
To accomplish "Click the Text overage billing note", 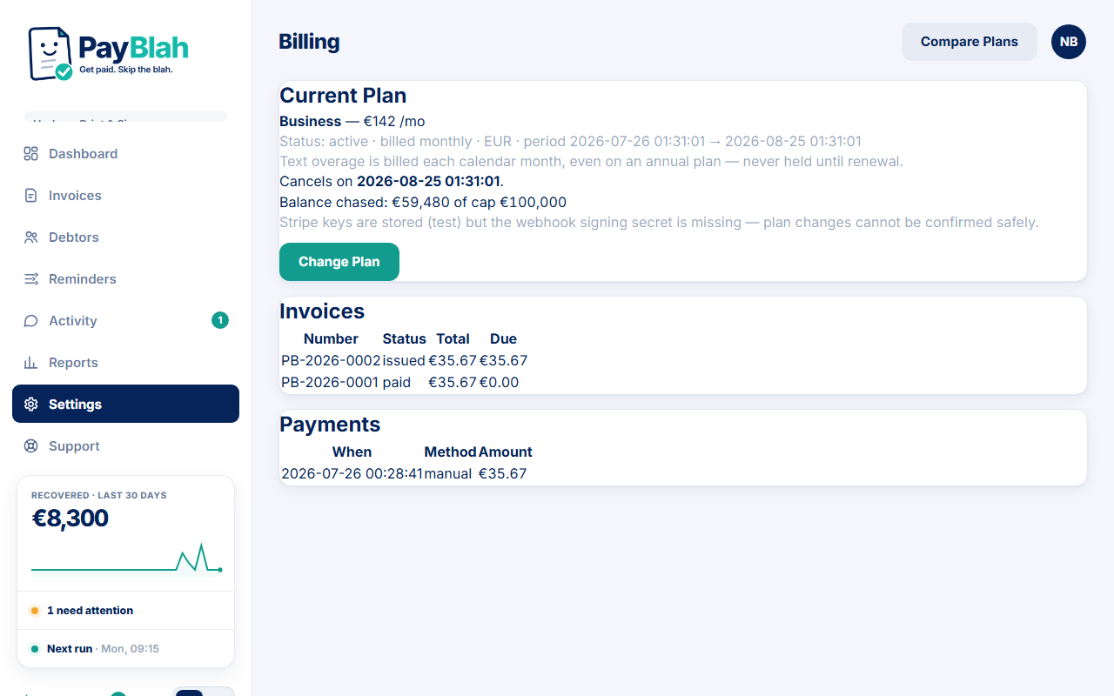I will click(591, 161).
